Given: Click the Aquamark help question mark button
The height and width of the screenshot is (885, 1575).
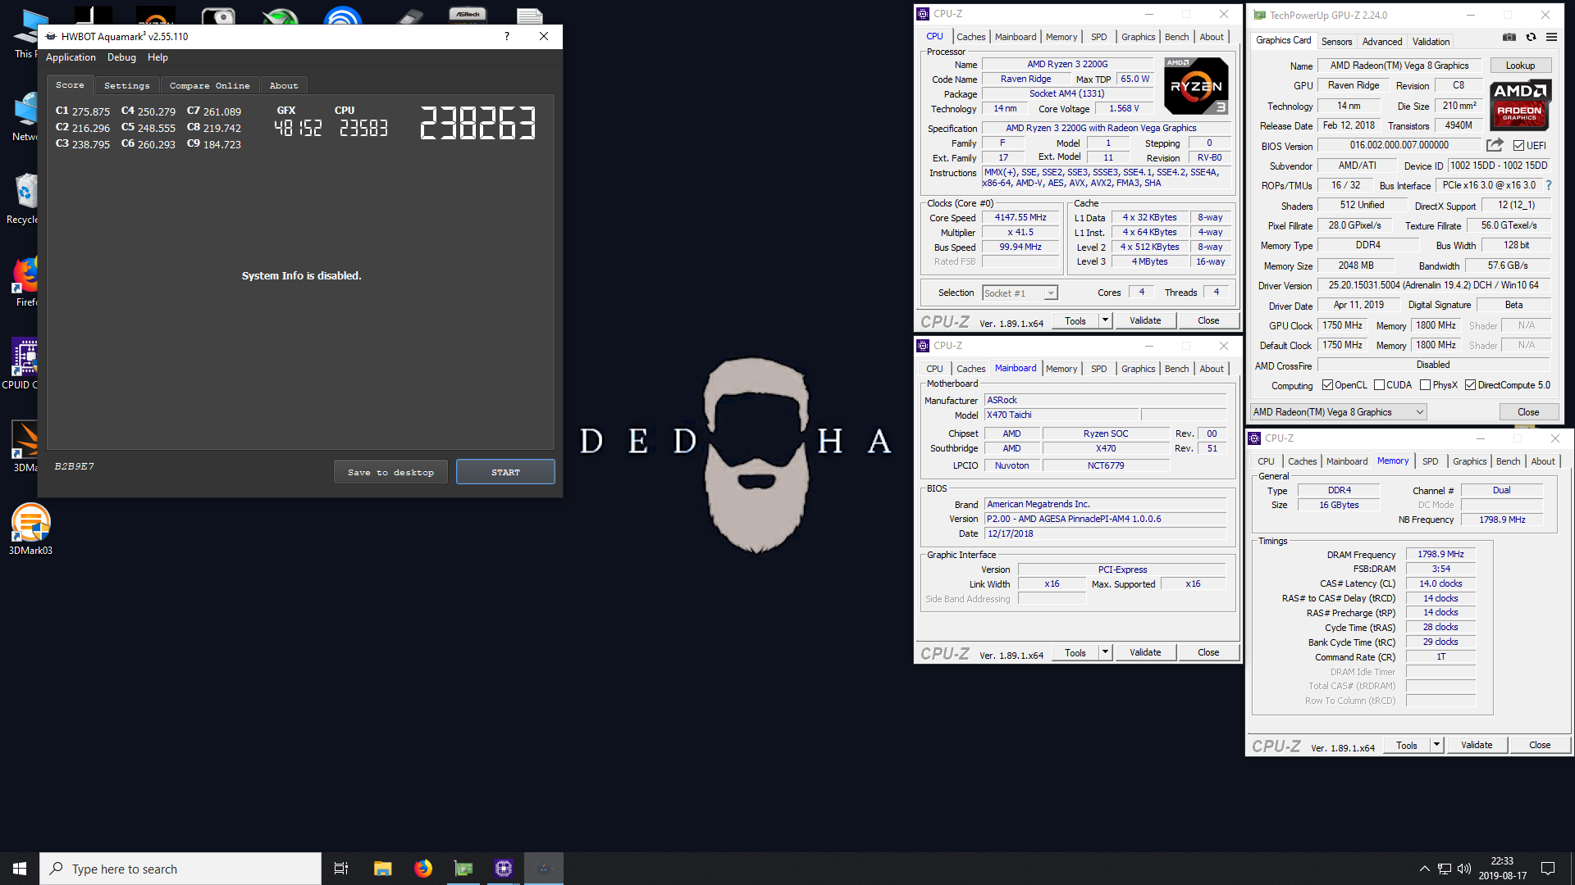Looking at the screenshot, I should 507,36.
